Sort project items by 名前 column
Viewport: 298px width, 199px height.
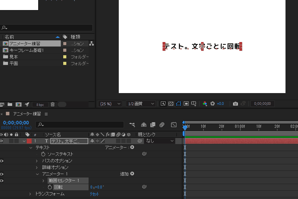[9, 37]
